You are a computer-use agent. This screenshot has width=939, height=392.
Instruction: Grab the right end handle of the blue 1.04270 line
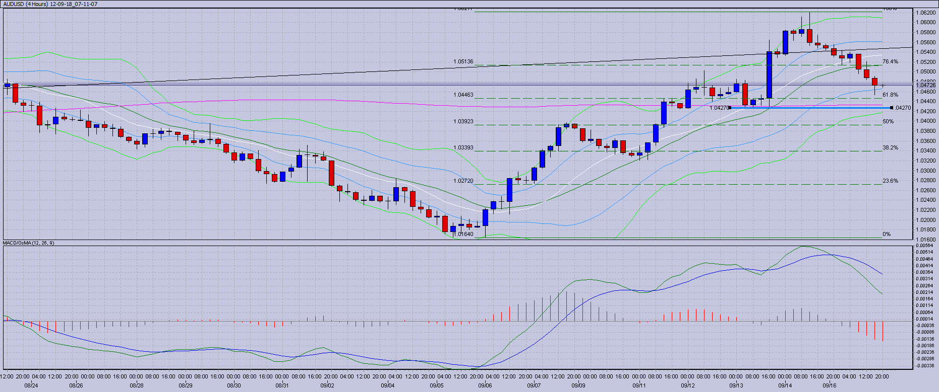892,108
